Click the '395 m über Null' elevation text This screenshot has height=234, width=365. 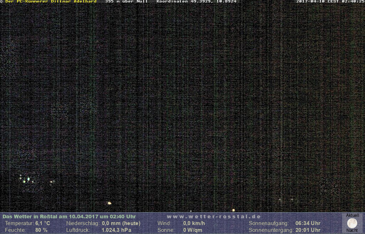(127, 1)
